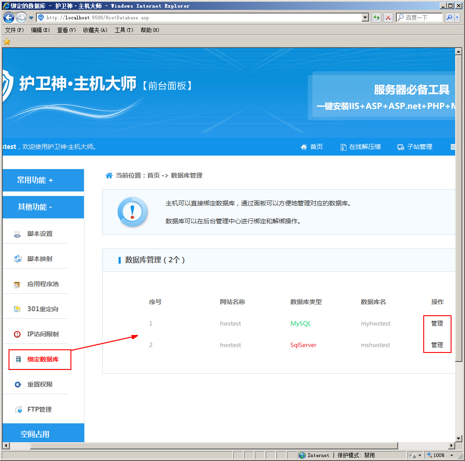Open the search provider dropdown arrow
The image size is (465, 461).
[x=457, y=17]
